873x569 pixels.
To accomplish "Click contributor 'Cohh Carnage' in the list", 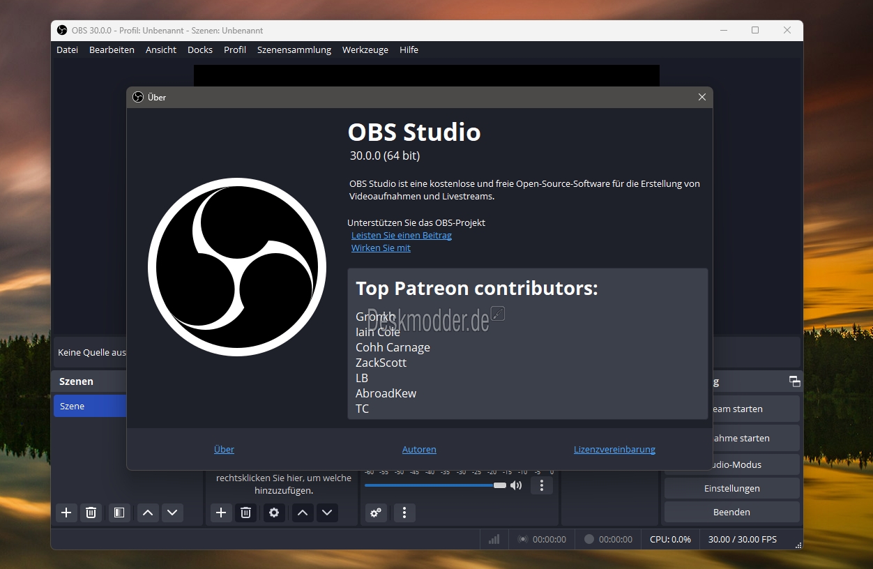I will coord(393,347).
